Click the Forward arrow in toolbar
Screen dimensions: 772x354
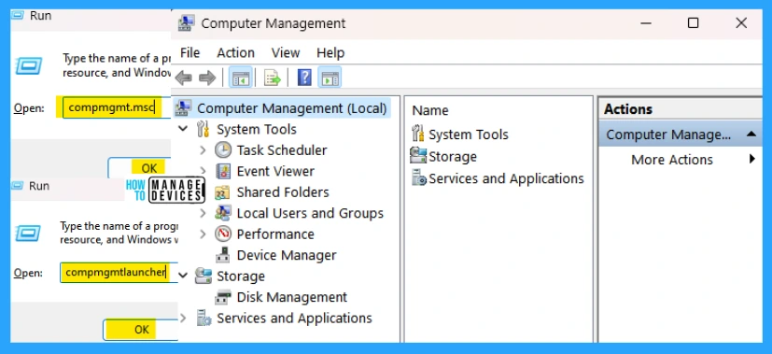(207, 78)
